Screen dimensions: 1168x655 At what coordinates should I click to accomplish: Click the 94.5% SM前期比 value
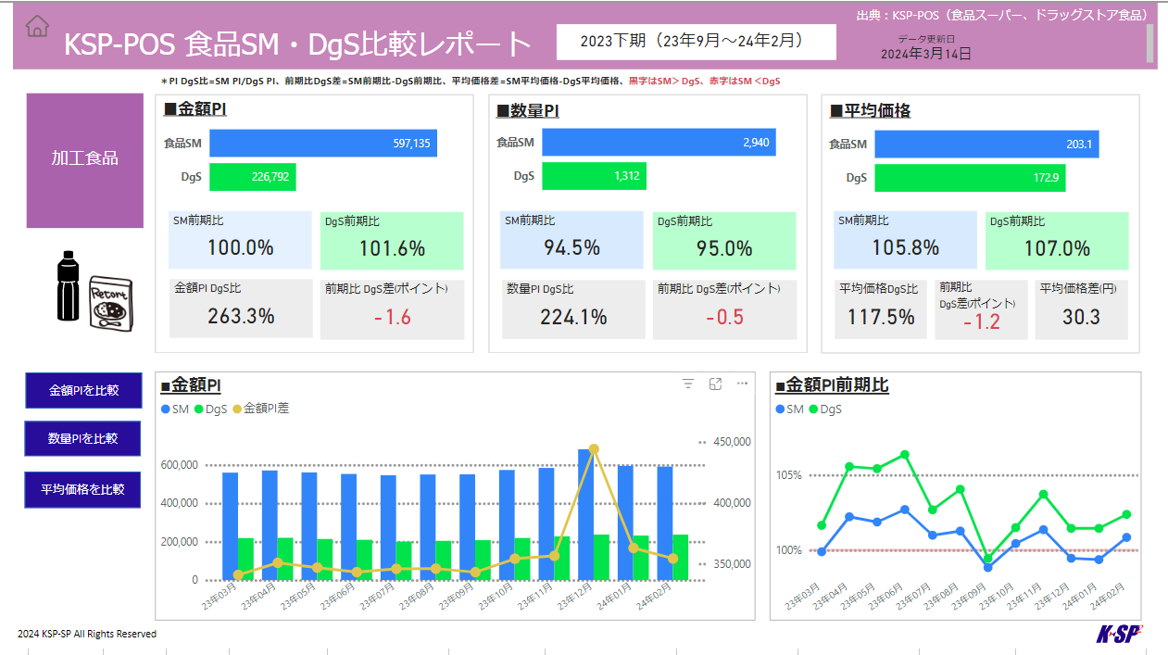click(572, 248)
